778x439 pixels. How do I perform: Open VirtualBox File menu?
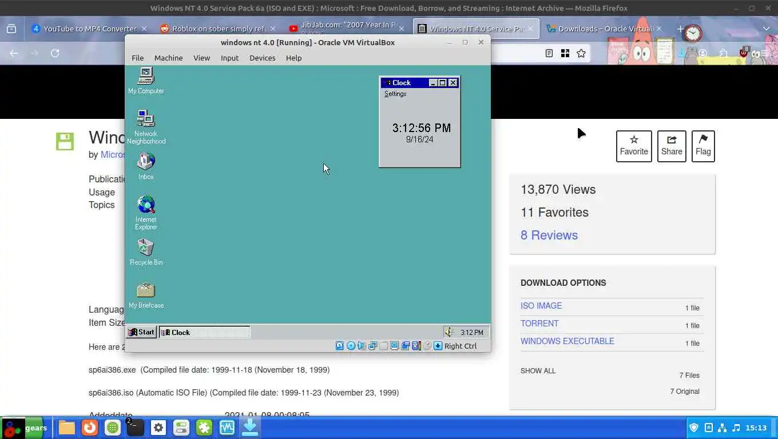(x=138, y=58)
